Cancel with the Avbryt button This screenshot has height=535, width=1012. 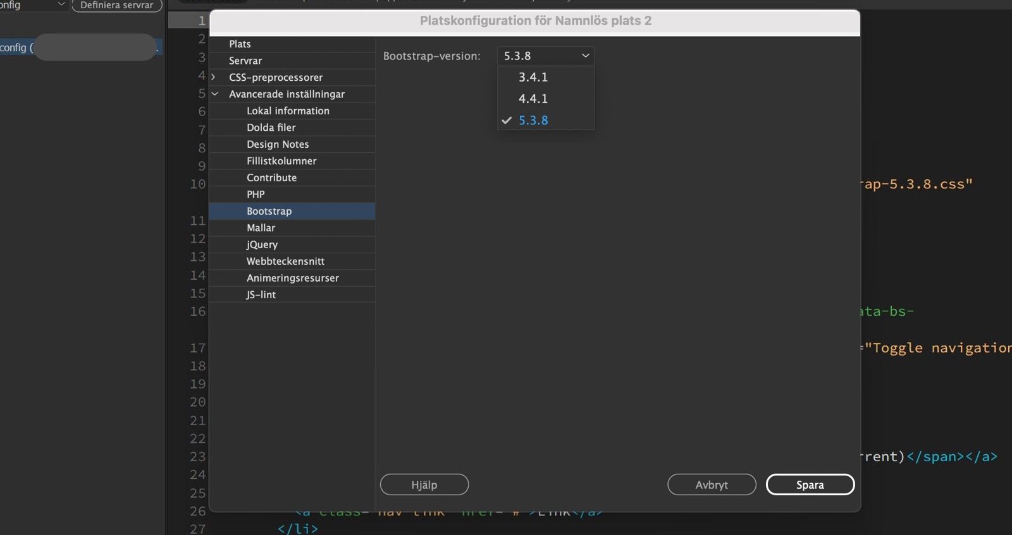(x=712, y=484)
